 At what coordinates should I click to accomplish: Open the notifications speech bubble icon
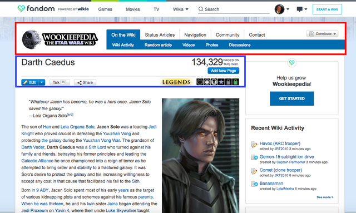click(x=300, y=9)
